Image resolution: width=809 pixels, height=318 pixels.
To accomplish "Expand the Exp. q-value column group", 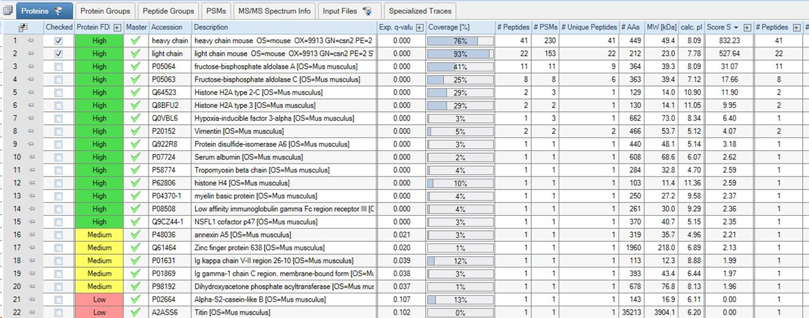I will pos(420,27).
